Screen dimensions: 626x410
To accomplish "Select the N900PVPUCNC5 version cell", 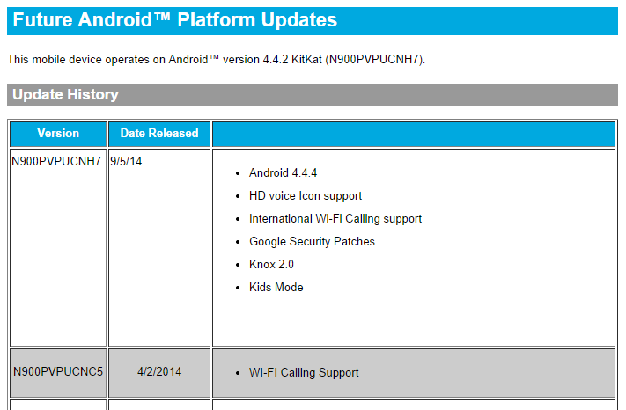I will click(58, 372).
